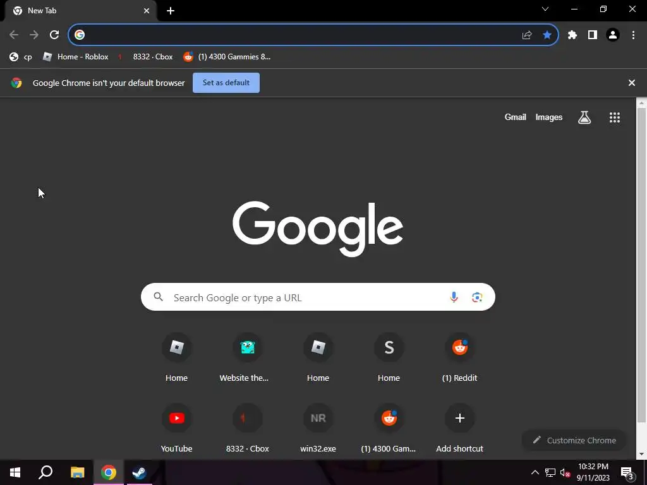The height and width of the screenshot is (485, 647).
Task: Open the YouTube shortcut tile
Action: pos(177,429)
